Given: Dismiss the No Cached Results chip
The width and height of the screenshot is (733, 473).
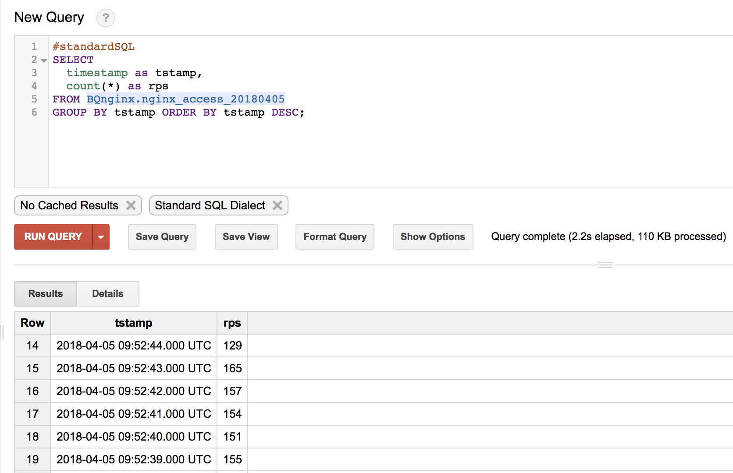Looking at the screenshot, I should (131, 205).
